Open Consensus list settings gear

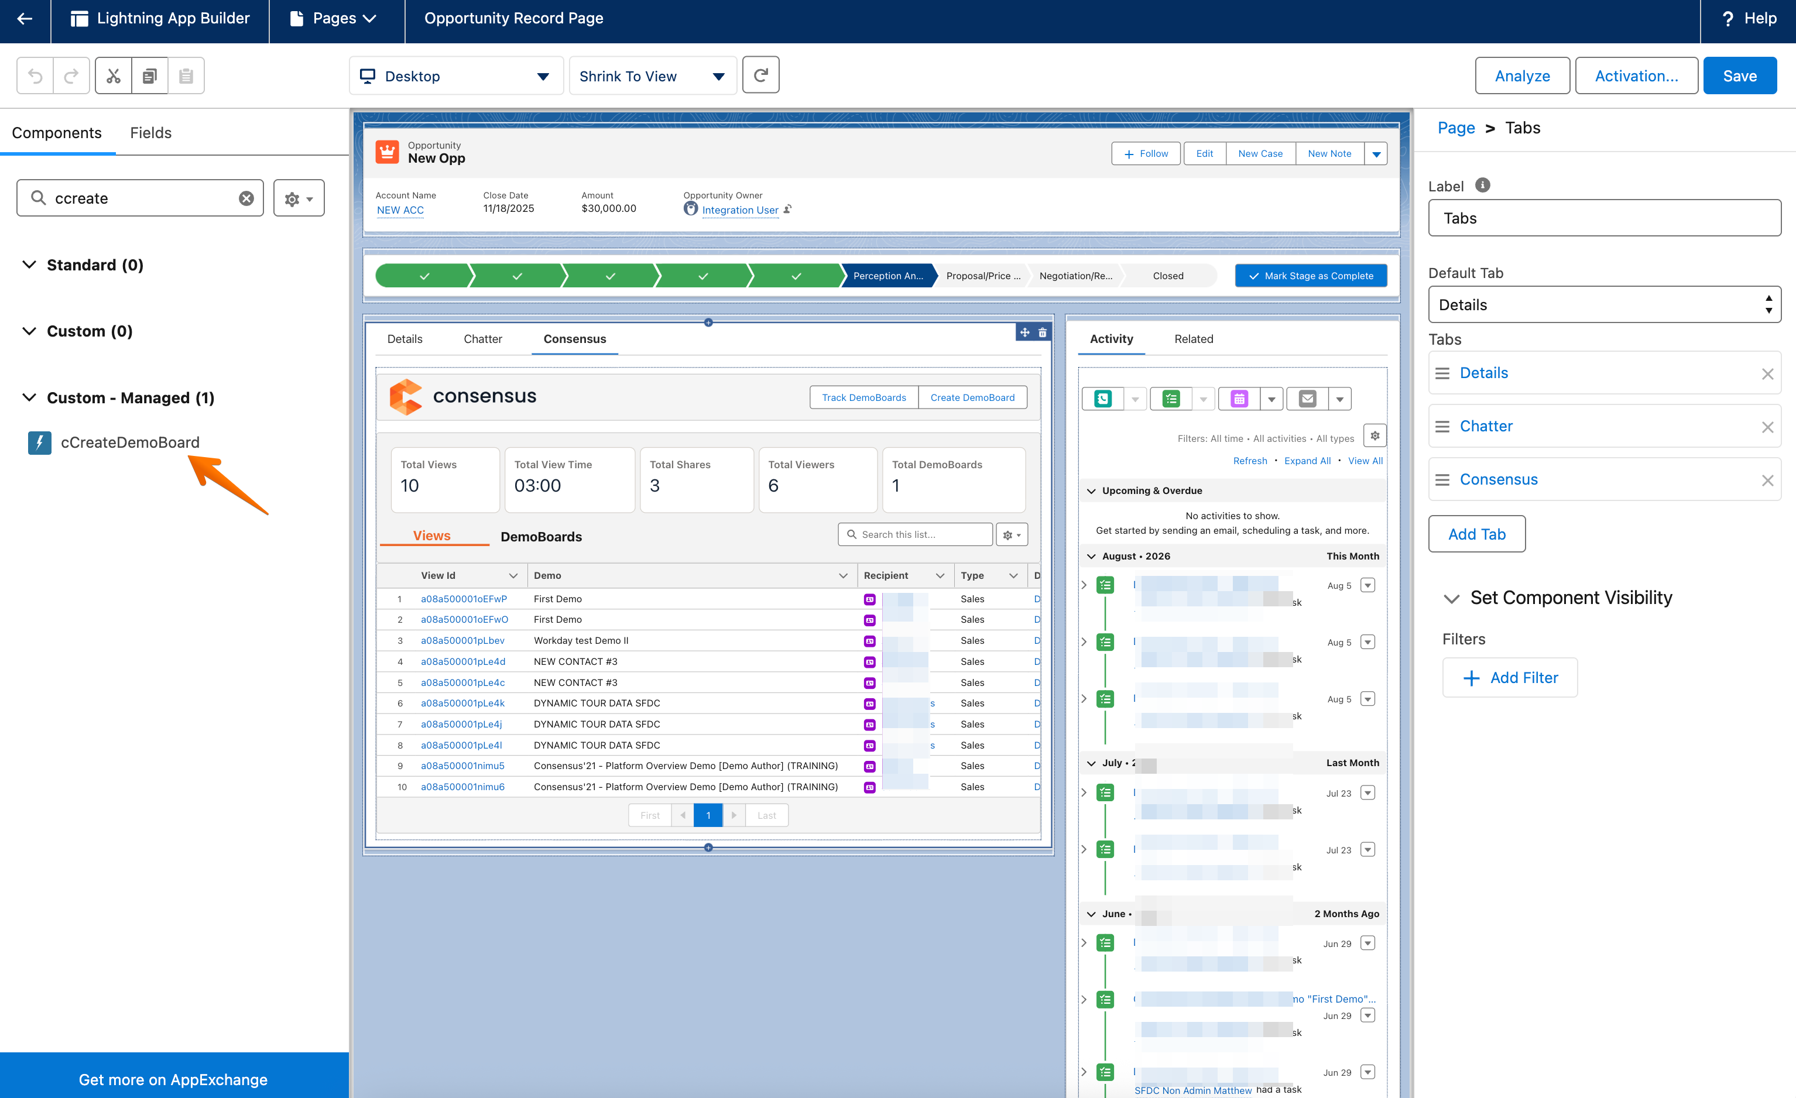(1012, 535)
